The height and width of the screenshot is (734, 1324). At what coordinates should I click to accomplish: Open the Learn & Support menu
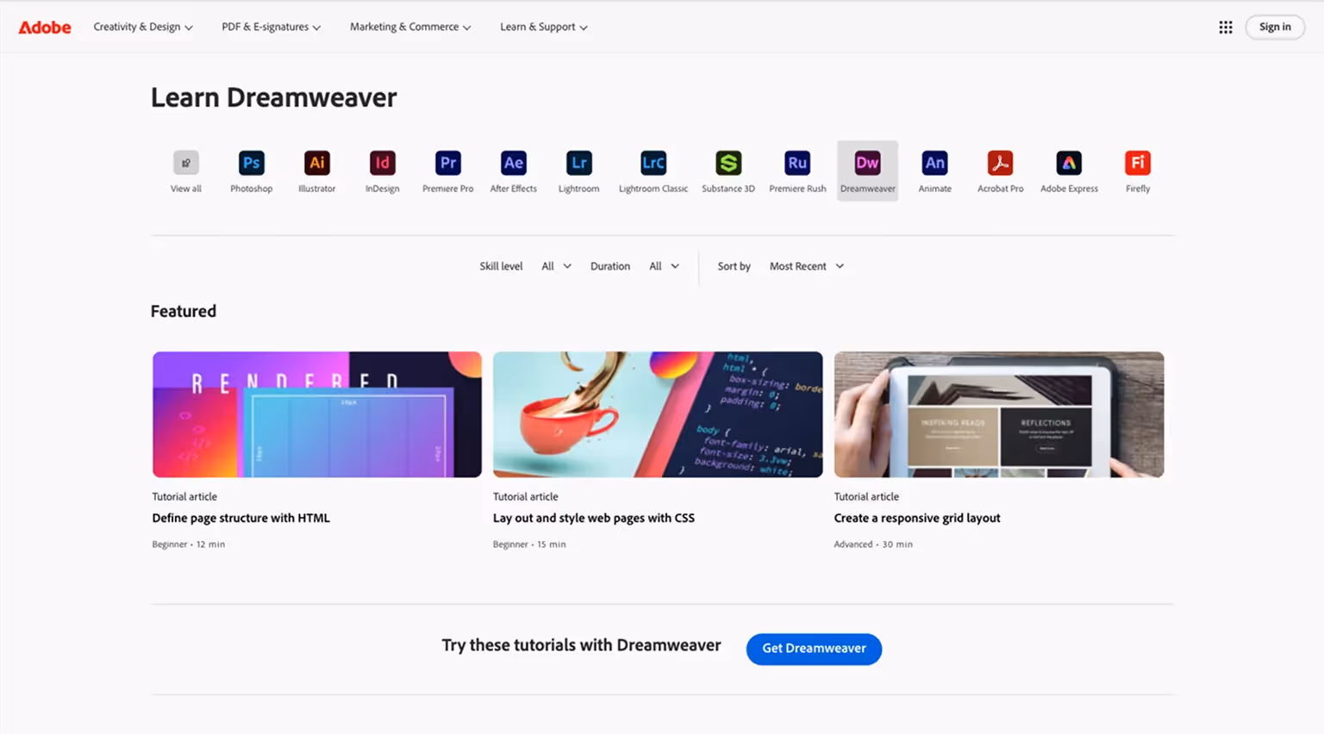click(543, 27)
